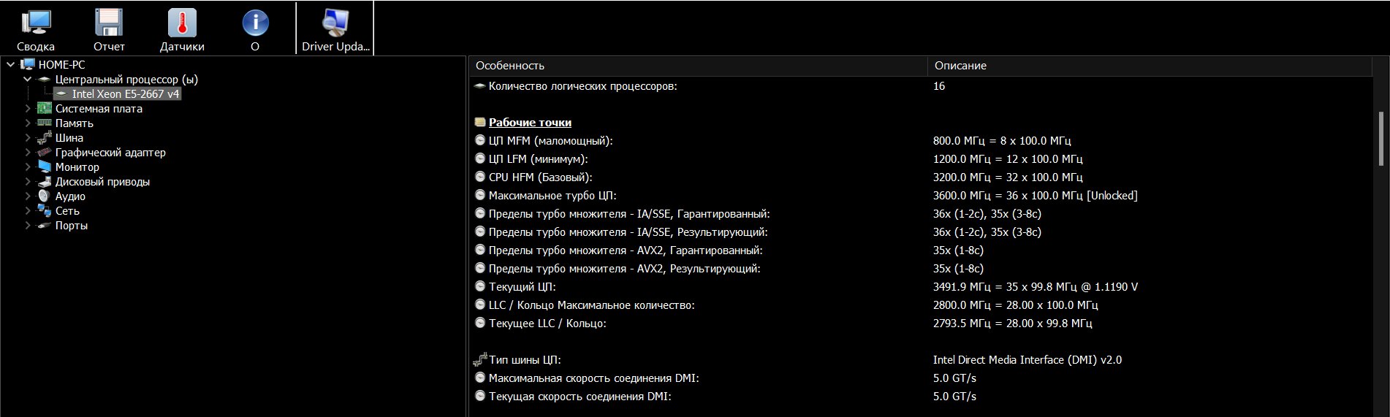The image size is (1390, 417).
Task: Select the Текущий ЦП row
Action: (522, 287)
